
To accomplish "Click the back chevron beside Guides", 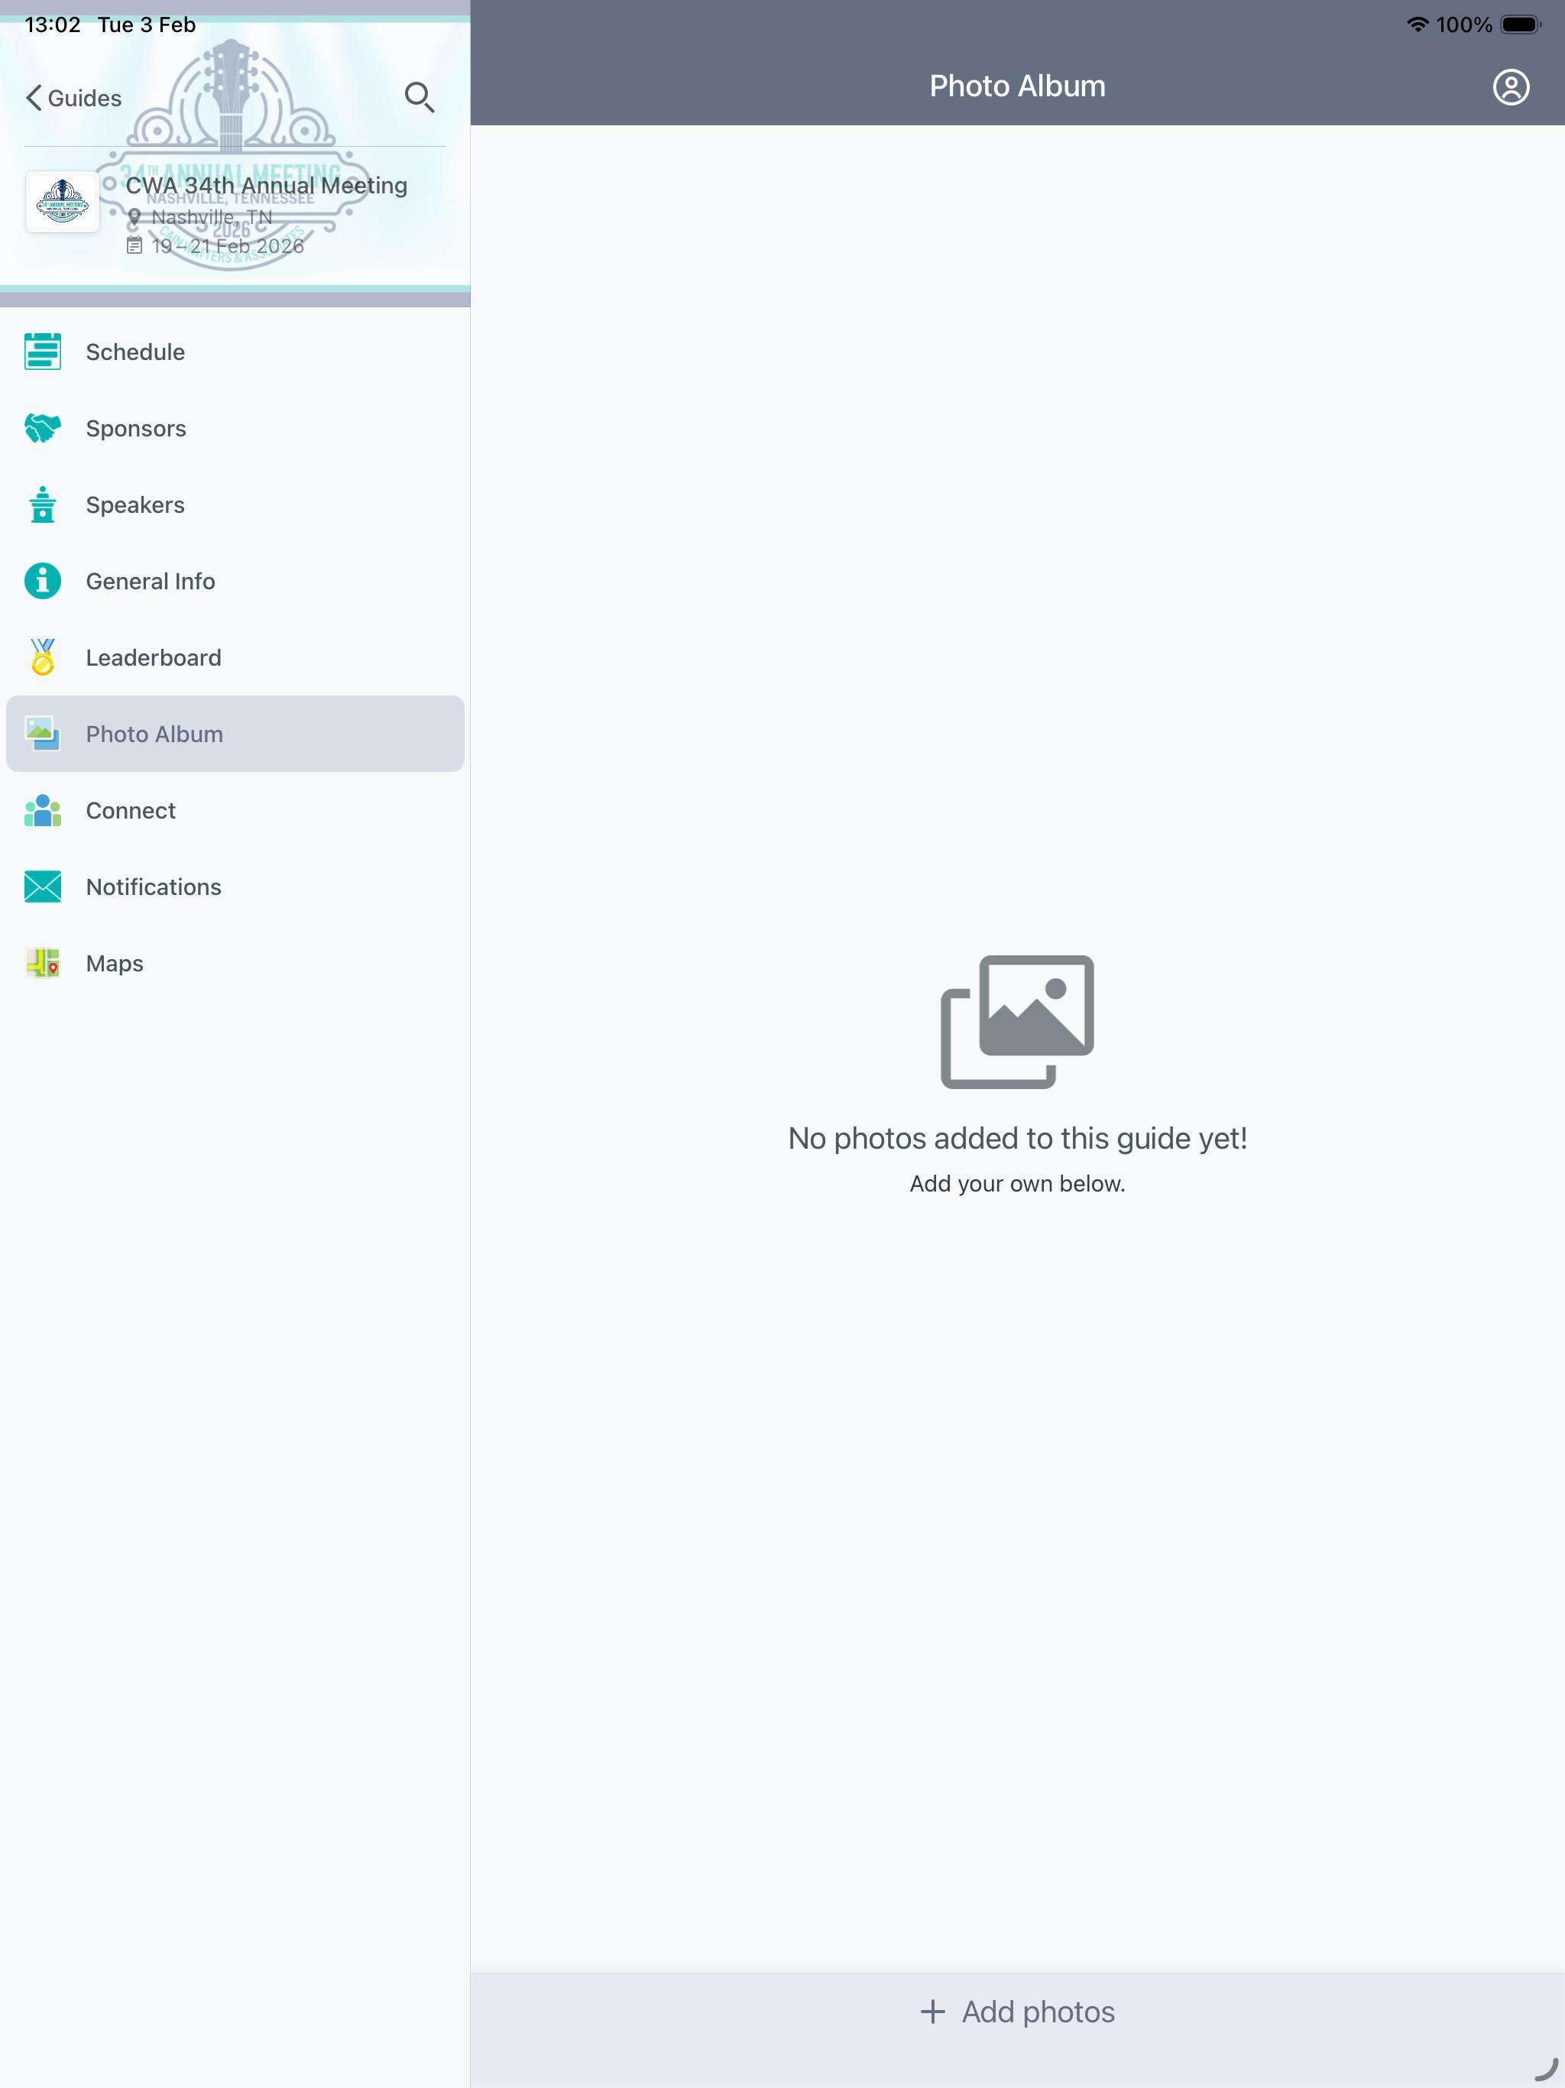I will (x=34, y=98).
